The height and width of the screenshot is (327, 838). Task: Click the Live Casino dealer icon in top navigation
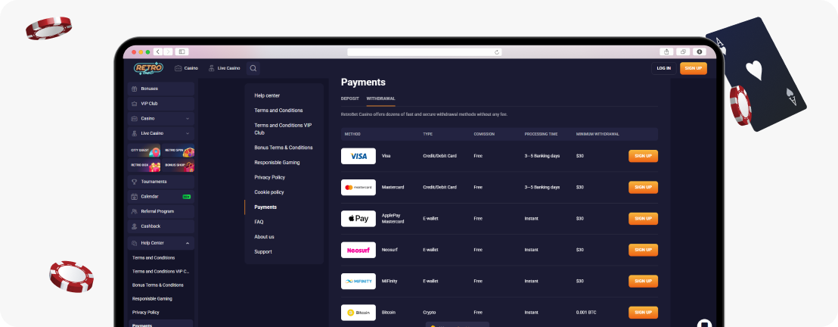click(x=212, y=68)
